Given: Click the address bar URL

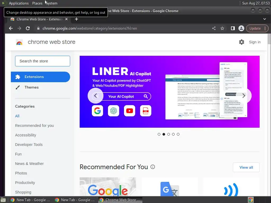Looking at the screenshot, I should (x=90, y=28).
